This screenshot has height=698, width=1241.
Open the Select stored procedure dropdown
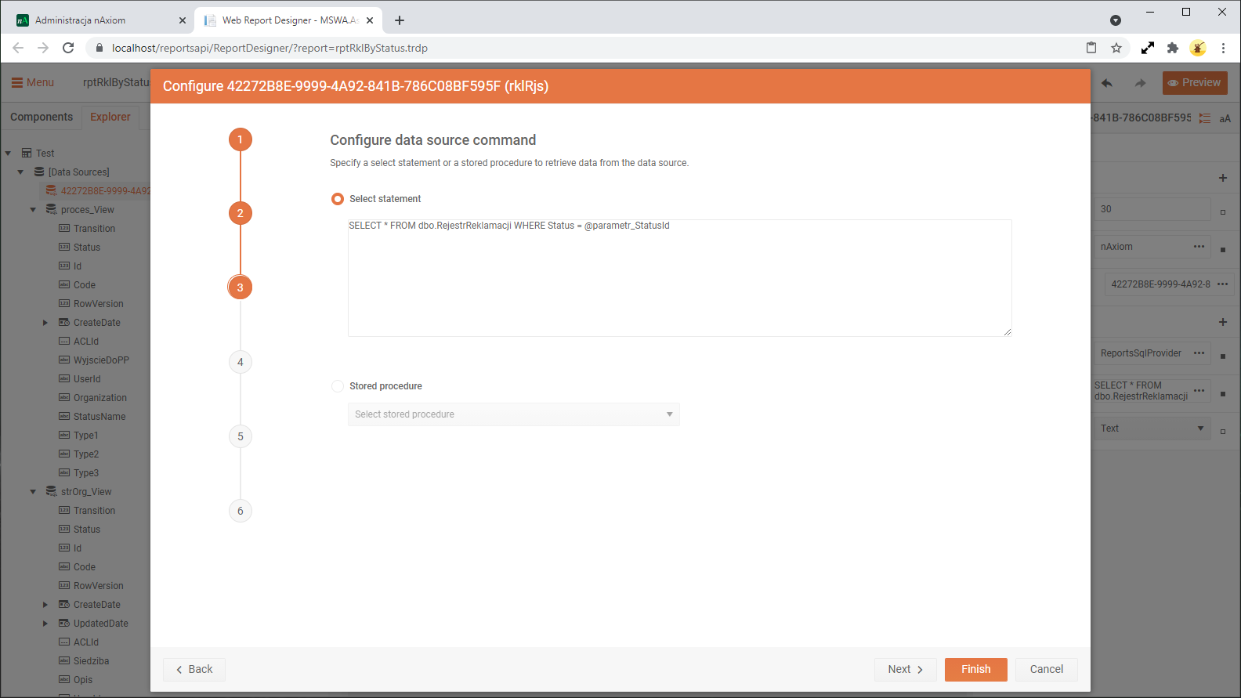coord(513,414)
